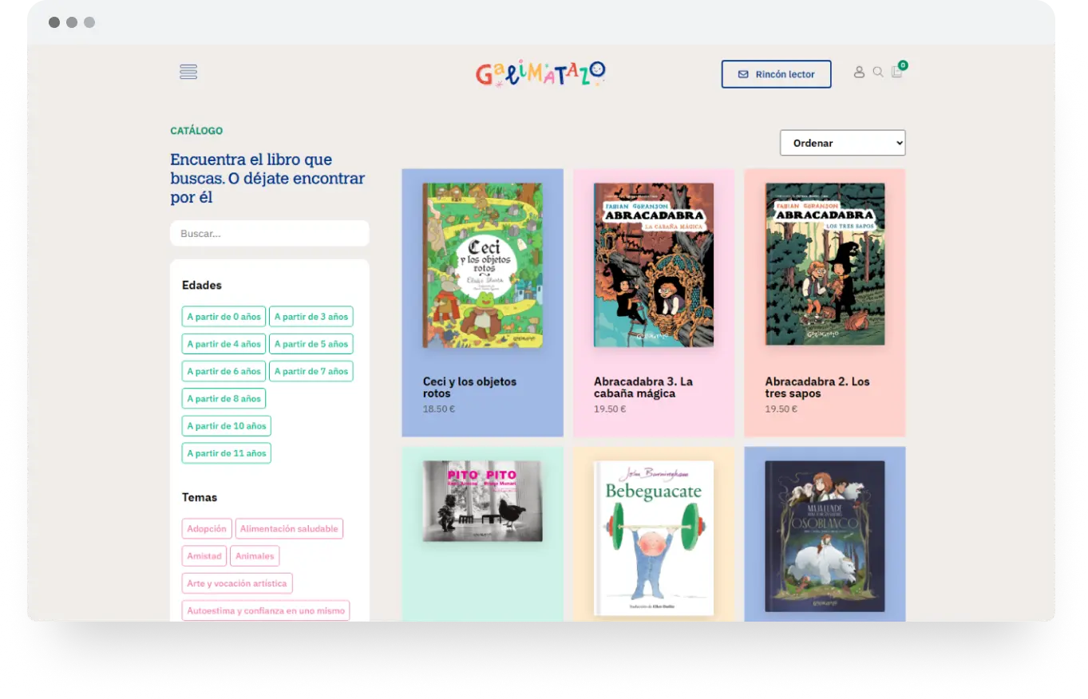Select the A partir de 3 años filter
Screen dimensions: 1088x699
[311, 317]
